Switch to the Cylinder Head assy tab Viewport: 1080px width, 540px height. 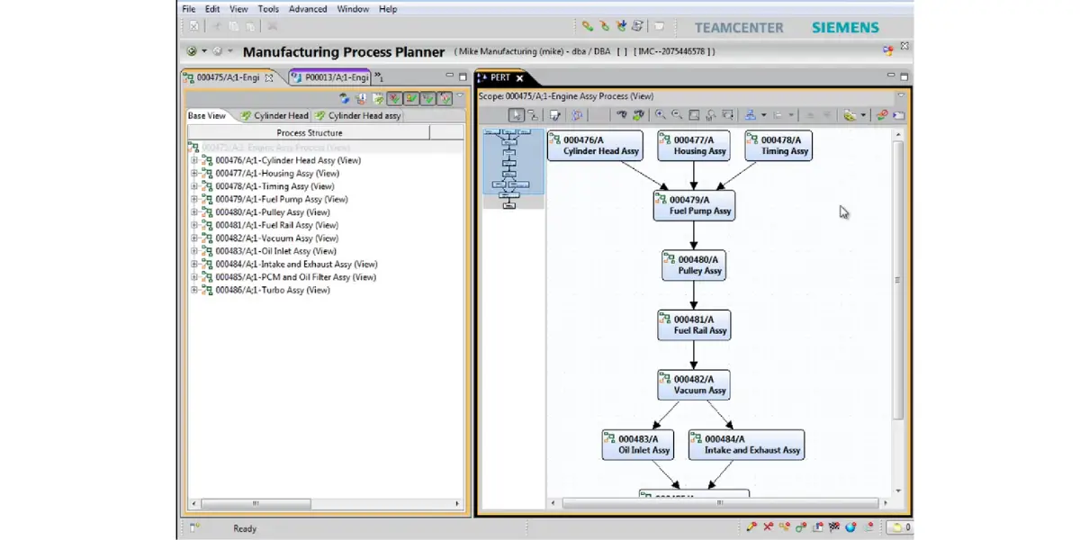[x=357, y=116]
